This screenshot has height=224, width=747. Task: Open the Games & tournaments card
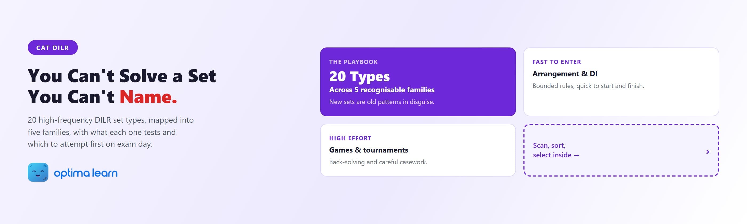[418, 150]
